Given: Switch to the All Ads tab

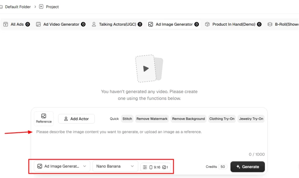Looking at the screenshot, I should [16, 24].
